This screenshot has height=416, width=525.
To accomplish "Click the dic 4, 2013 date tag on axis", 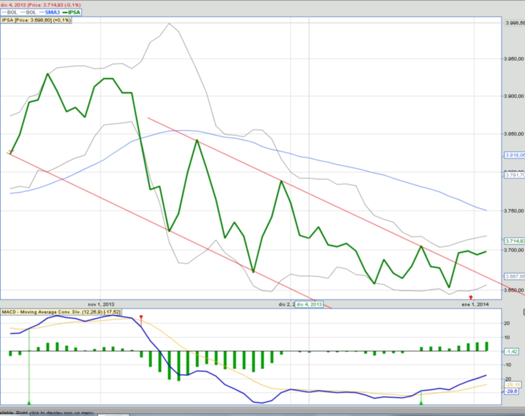I will 309,305.
